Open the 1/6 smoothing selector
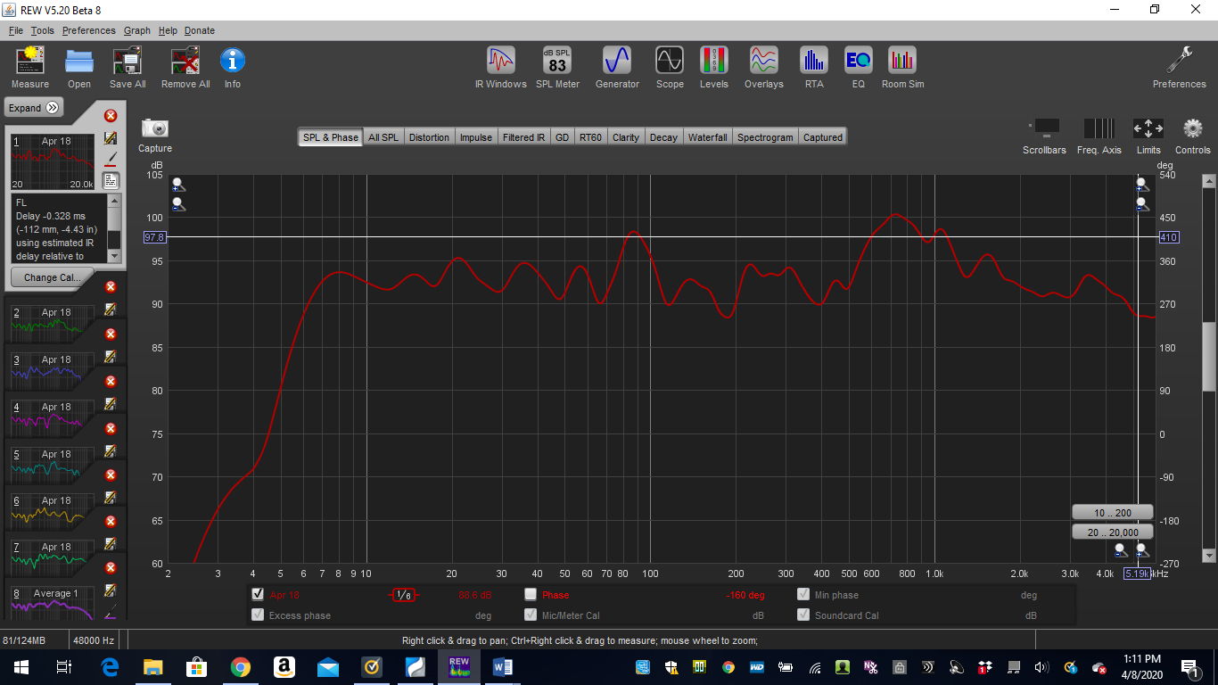Viewport: 1218px width, 685px height. (404, 595)
